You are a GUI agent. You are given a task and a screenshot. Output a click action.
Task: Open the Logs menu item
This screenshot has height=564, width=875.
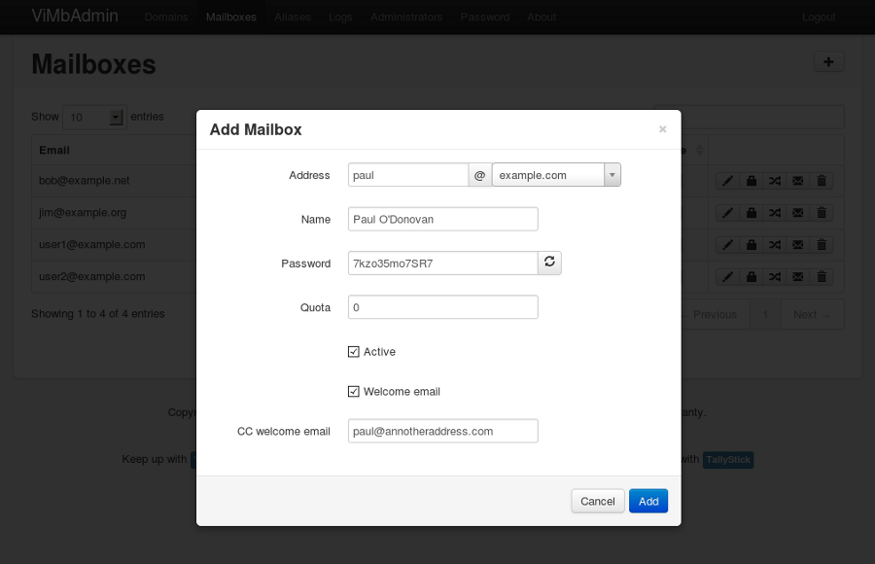coord(340,17)
